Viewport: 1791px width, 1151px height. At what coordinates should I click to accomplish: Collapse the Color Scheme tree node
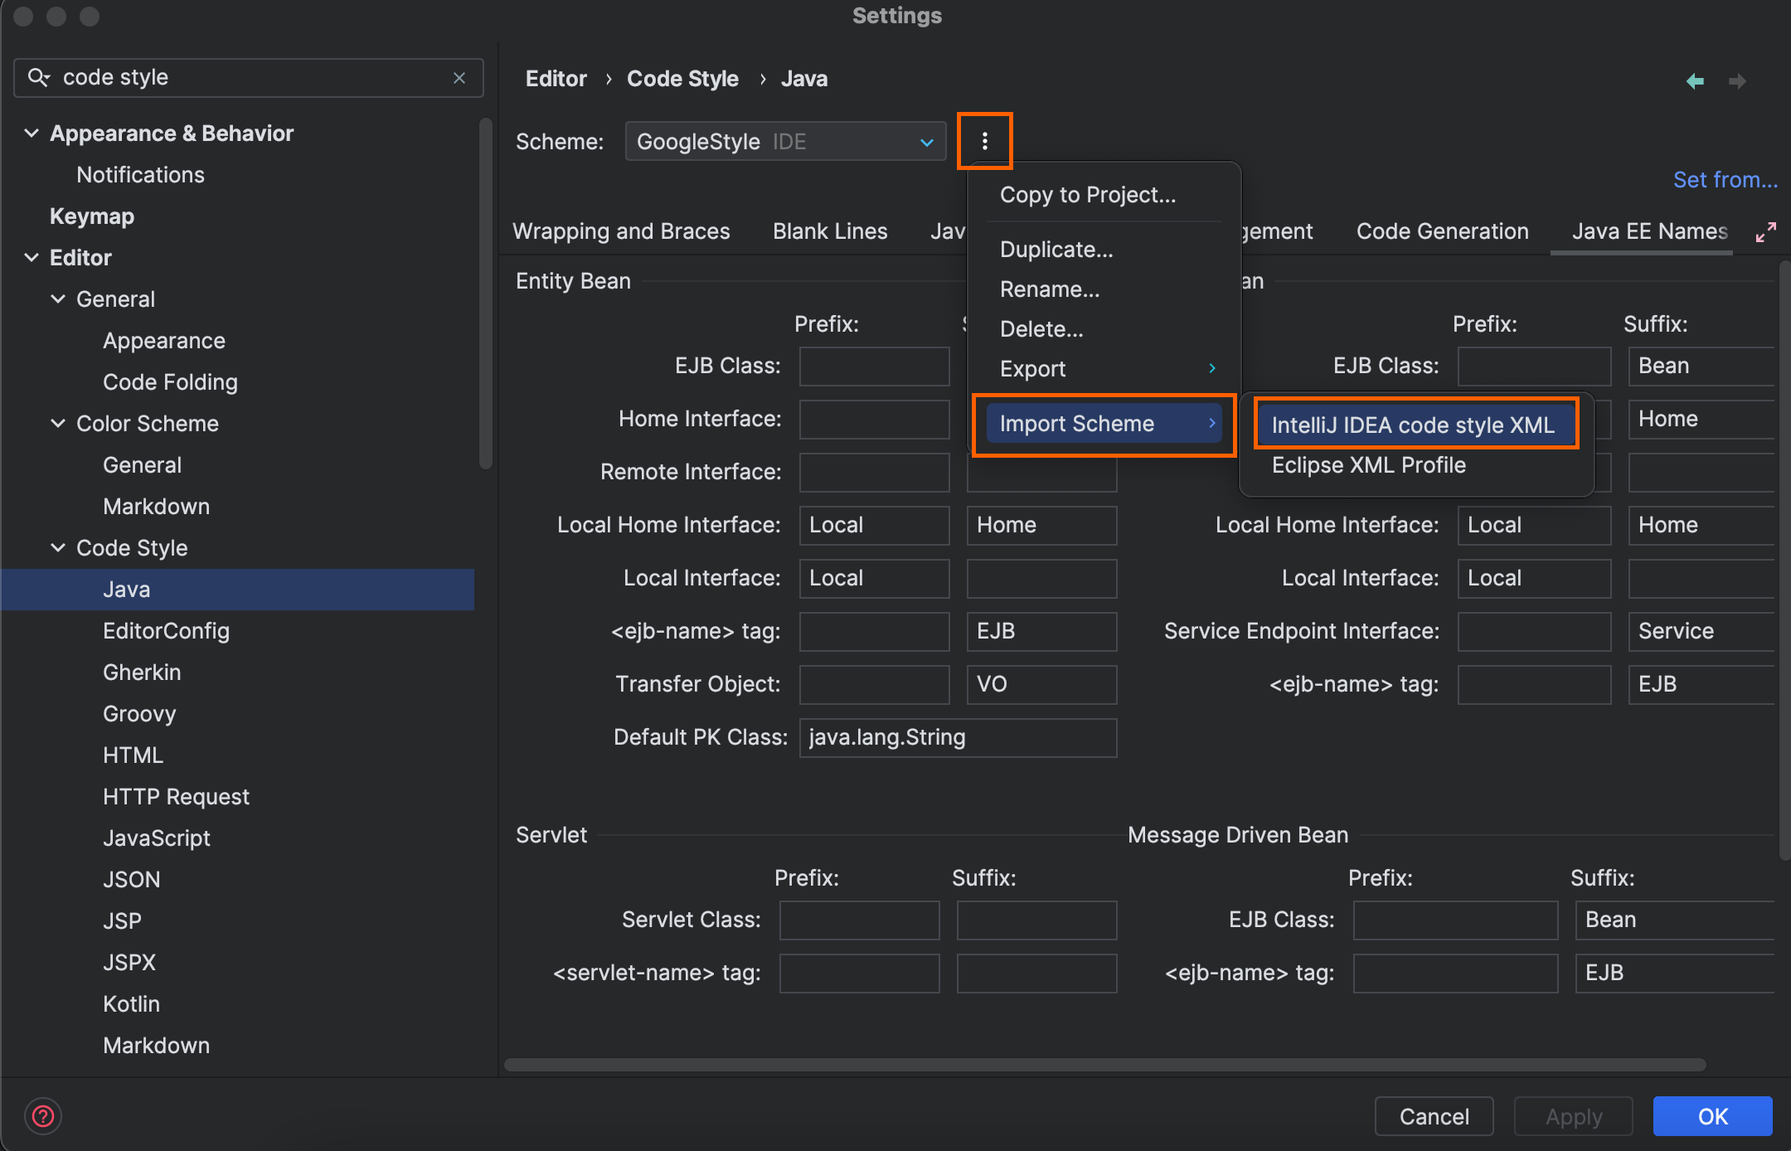pyautogui.click(x=58, y=424)
